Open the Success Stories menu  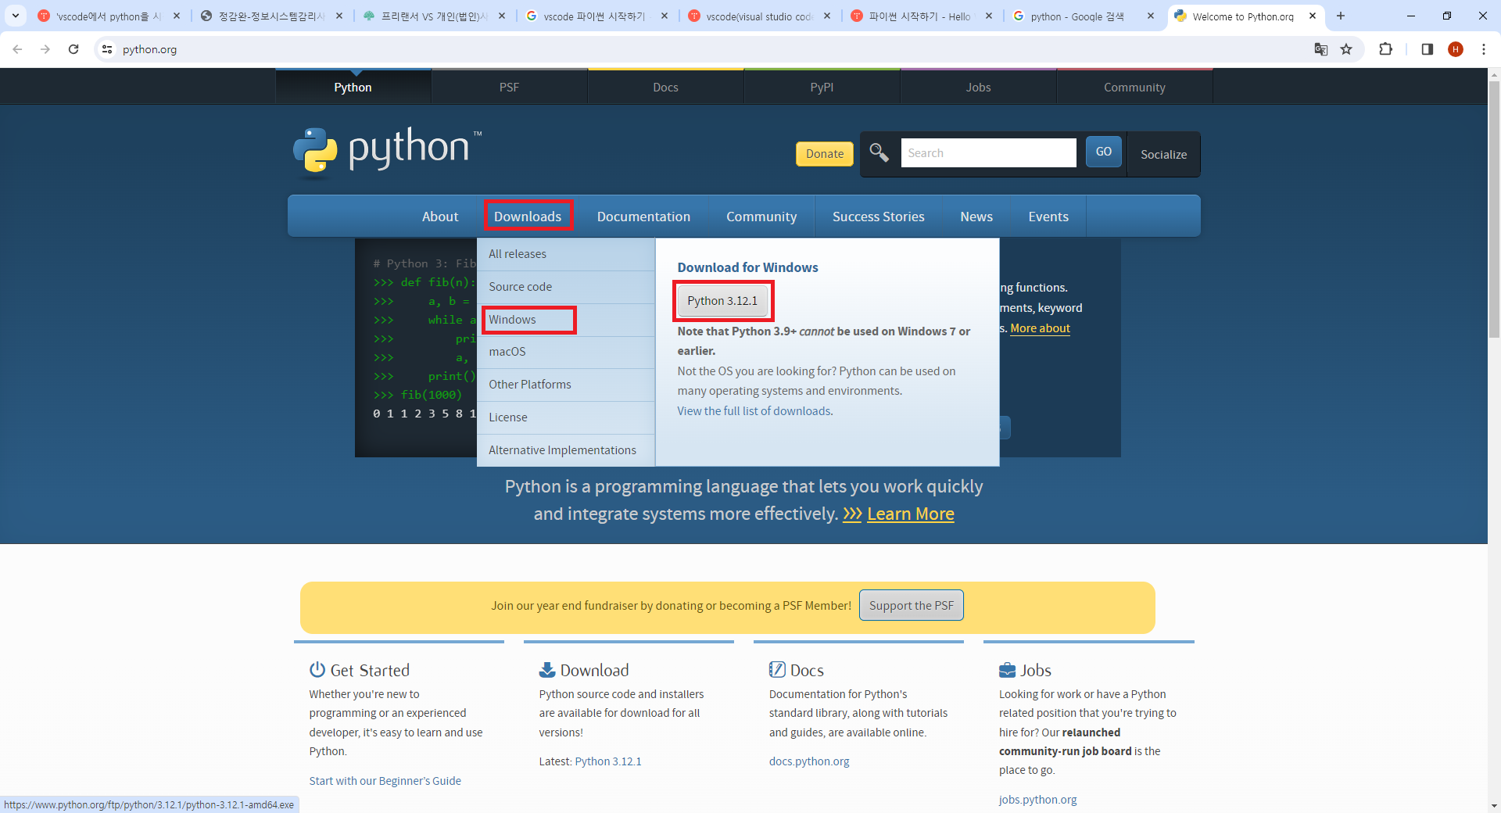[x=878, y=217]
